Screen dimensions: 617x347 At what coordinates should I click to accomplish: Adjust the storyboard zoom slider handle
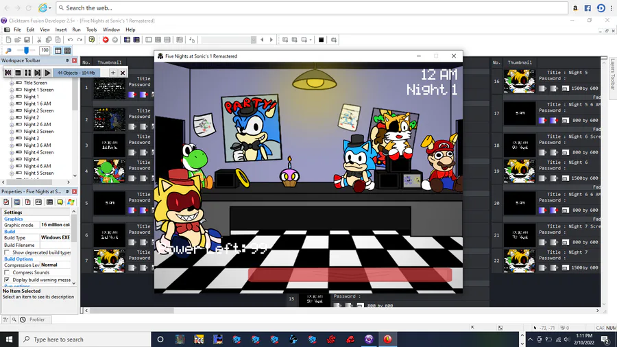click(x=26, y=50)
